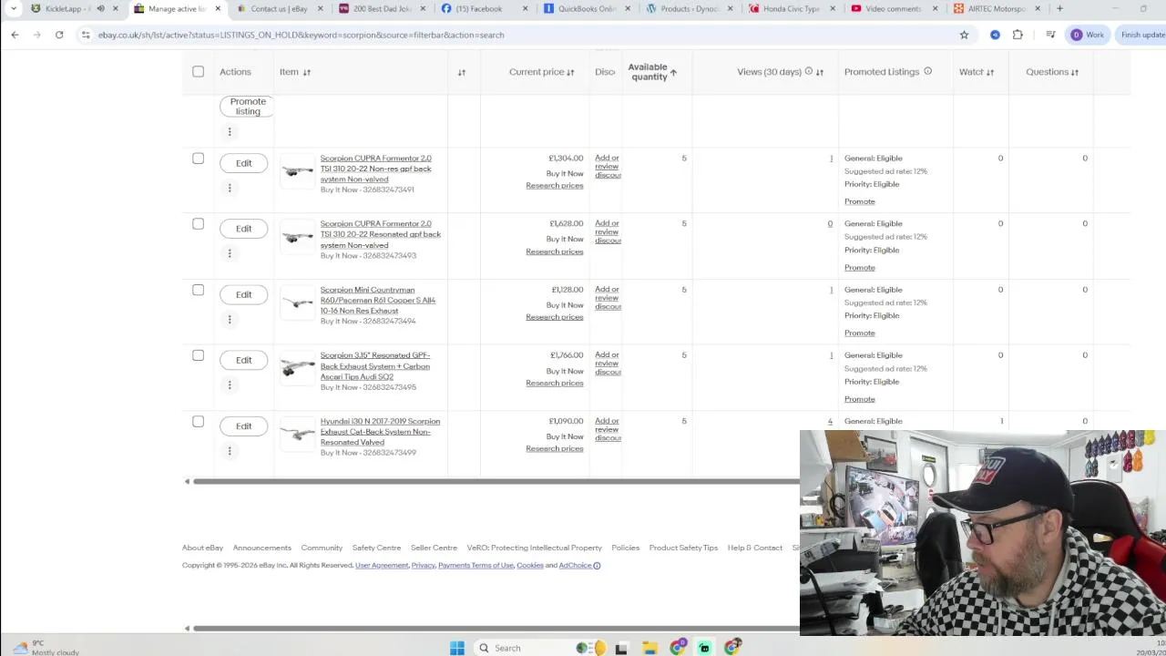Switch to Video comments YouTube tab
1166x656 pixels.
click(x=893, y=8)
